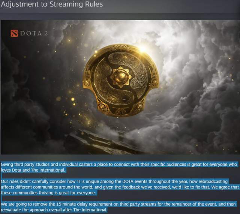Screen dimensions: 240x214
Task: Click the line reevaluate the approach overall
Action: tap(54, 210)
